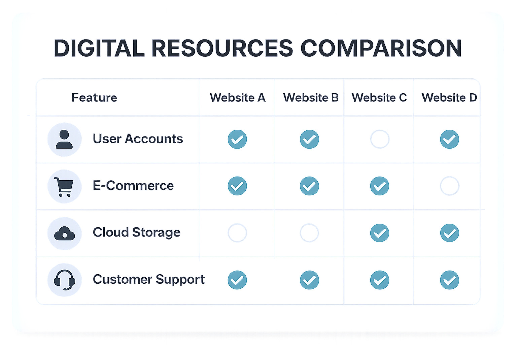Toggle Website C Cloud Storage checkmark
Screen dimensions: 517x345
(380, 233)
